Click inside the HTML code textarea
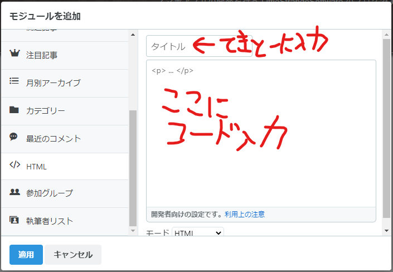The image size is (393, 272). click(x=261, y=133)
